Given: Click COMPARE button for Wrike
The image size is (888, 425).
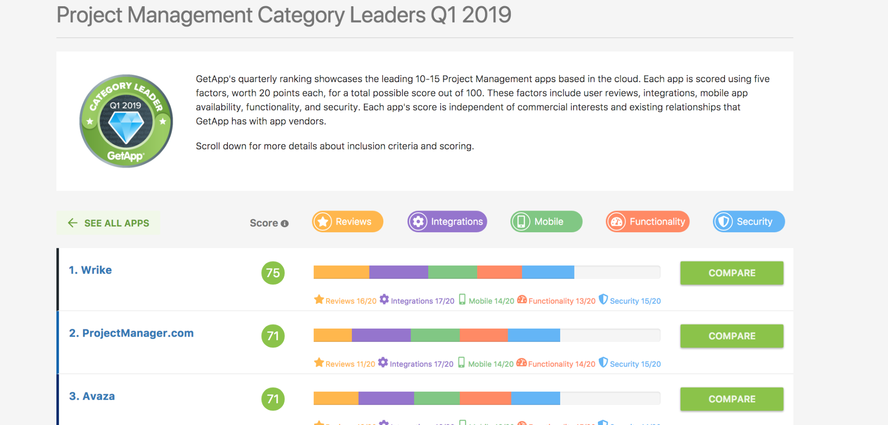Looking at the screenshot, I should 732,273.
